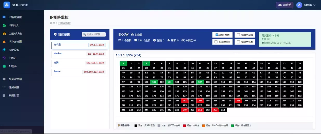This screenshot has height=134, width=321.
Task: Select the docker 172.18.0.0/24 subnet
Action: pyautogui.click(x=79, y=54)
